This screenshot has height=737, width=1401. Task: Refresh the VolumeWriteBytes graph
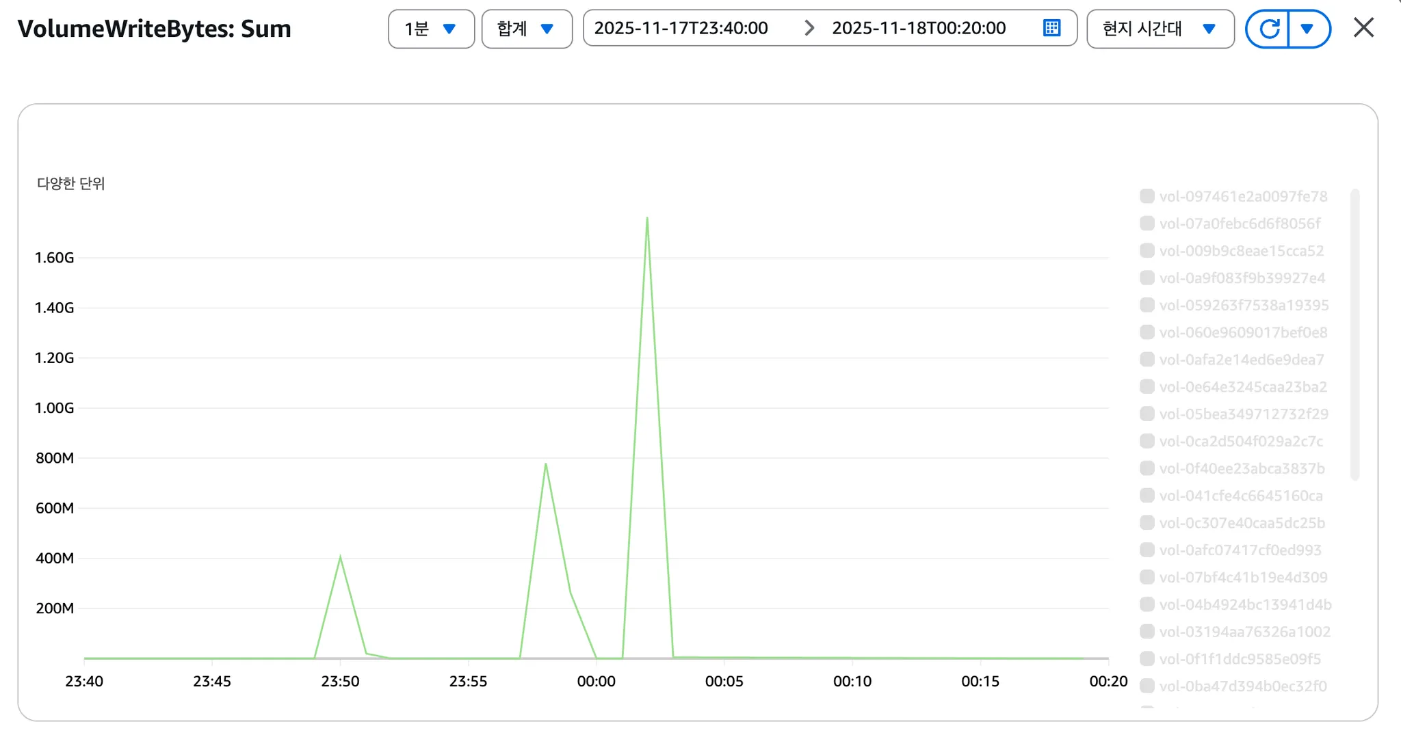[x=1268, y=29]
